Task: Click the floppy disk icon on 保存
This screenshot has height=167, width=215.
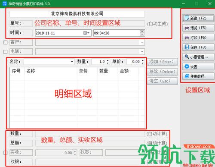Action: 187,47
